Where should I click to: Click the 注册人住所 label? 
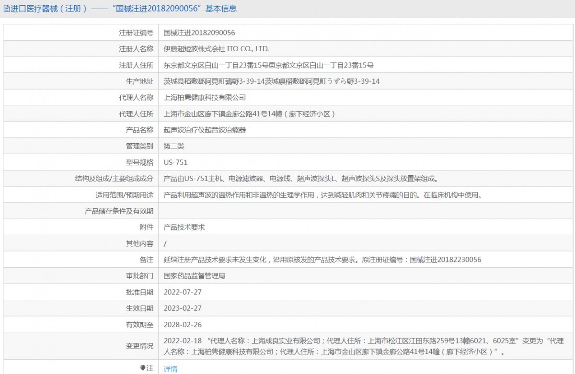[136, 65]
